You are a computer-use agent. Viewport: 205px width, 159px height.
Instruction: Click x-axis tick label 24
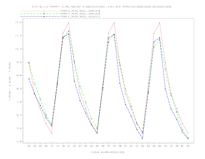pos(74,146)
